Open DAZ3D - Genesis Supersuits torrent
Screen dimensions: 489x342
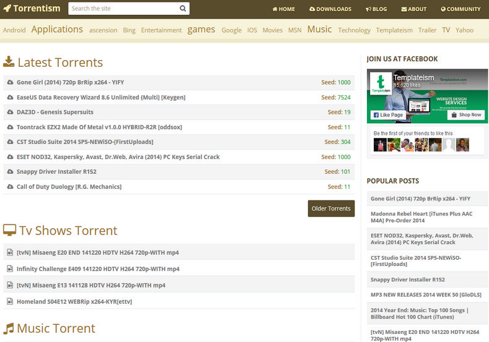point(55,112)
